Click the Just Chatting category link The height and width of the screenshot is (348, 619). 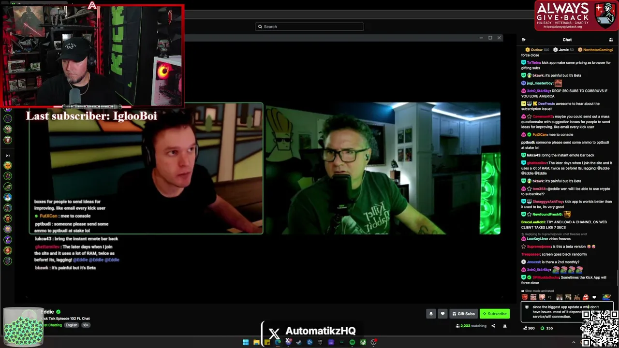52,325
